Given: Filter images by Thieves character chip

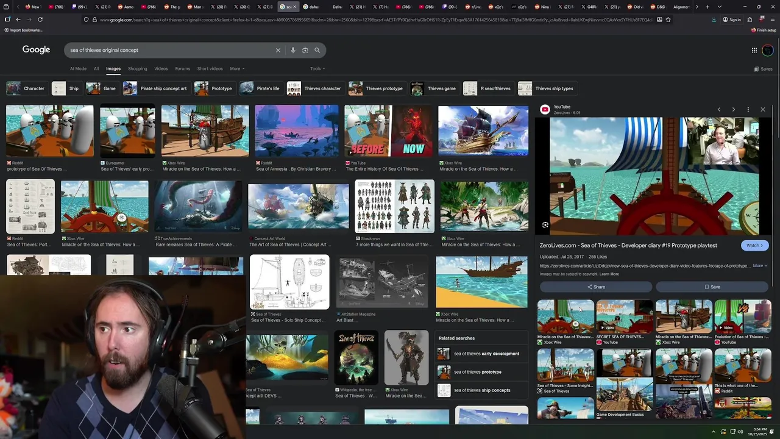Looking at the screenshot, I should pos(315,88).
